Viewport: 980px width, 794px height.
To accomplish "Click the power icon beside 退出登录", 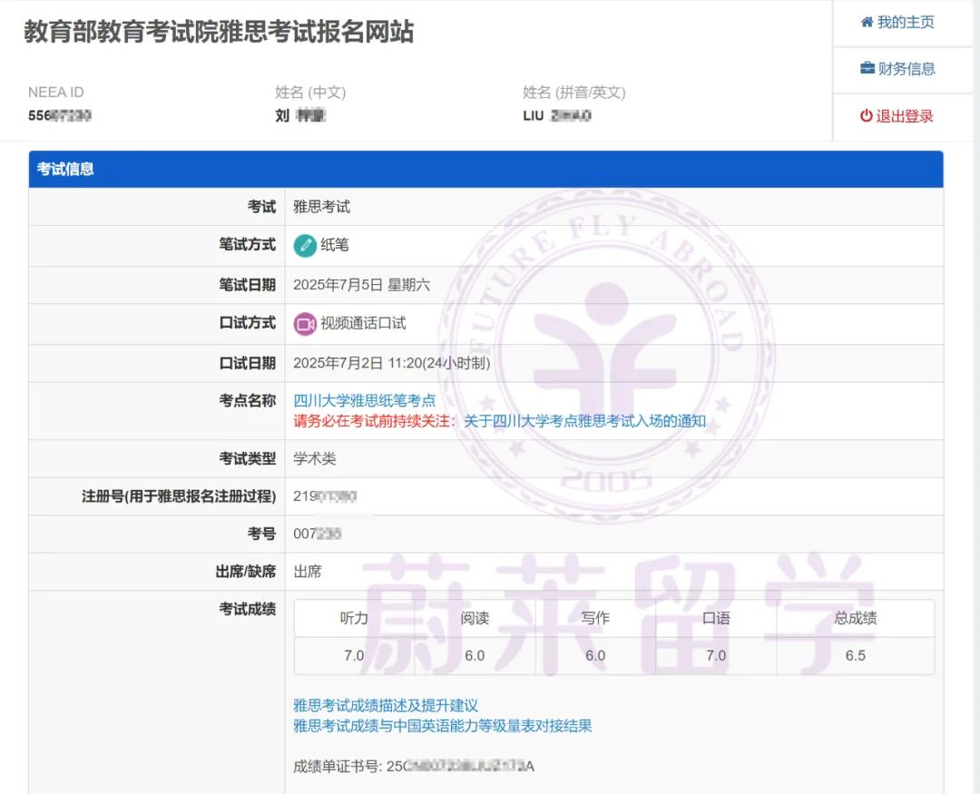I will (x=867, y=115).
